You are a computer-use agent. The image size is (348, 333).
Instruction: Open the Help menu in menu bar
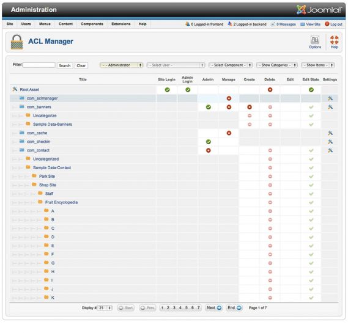coord(143,24)
